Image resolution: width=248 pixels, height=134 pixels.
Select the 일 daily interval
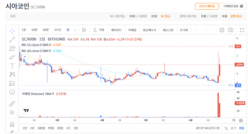(68, 30)
